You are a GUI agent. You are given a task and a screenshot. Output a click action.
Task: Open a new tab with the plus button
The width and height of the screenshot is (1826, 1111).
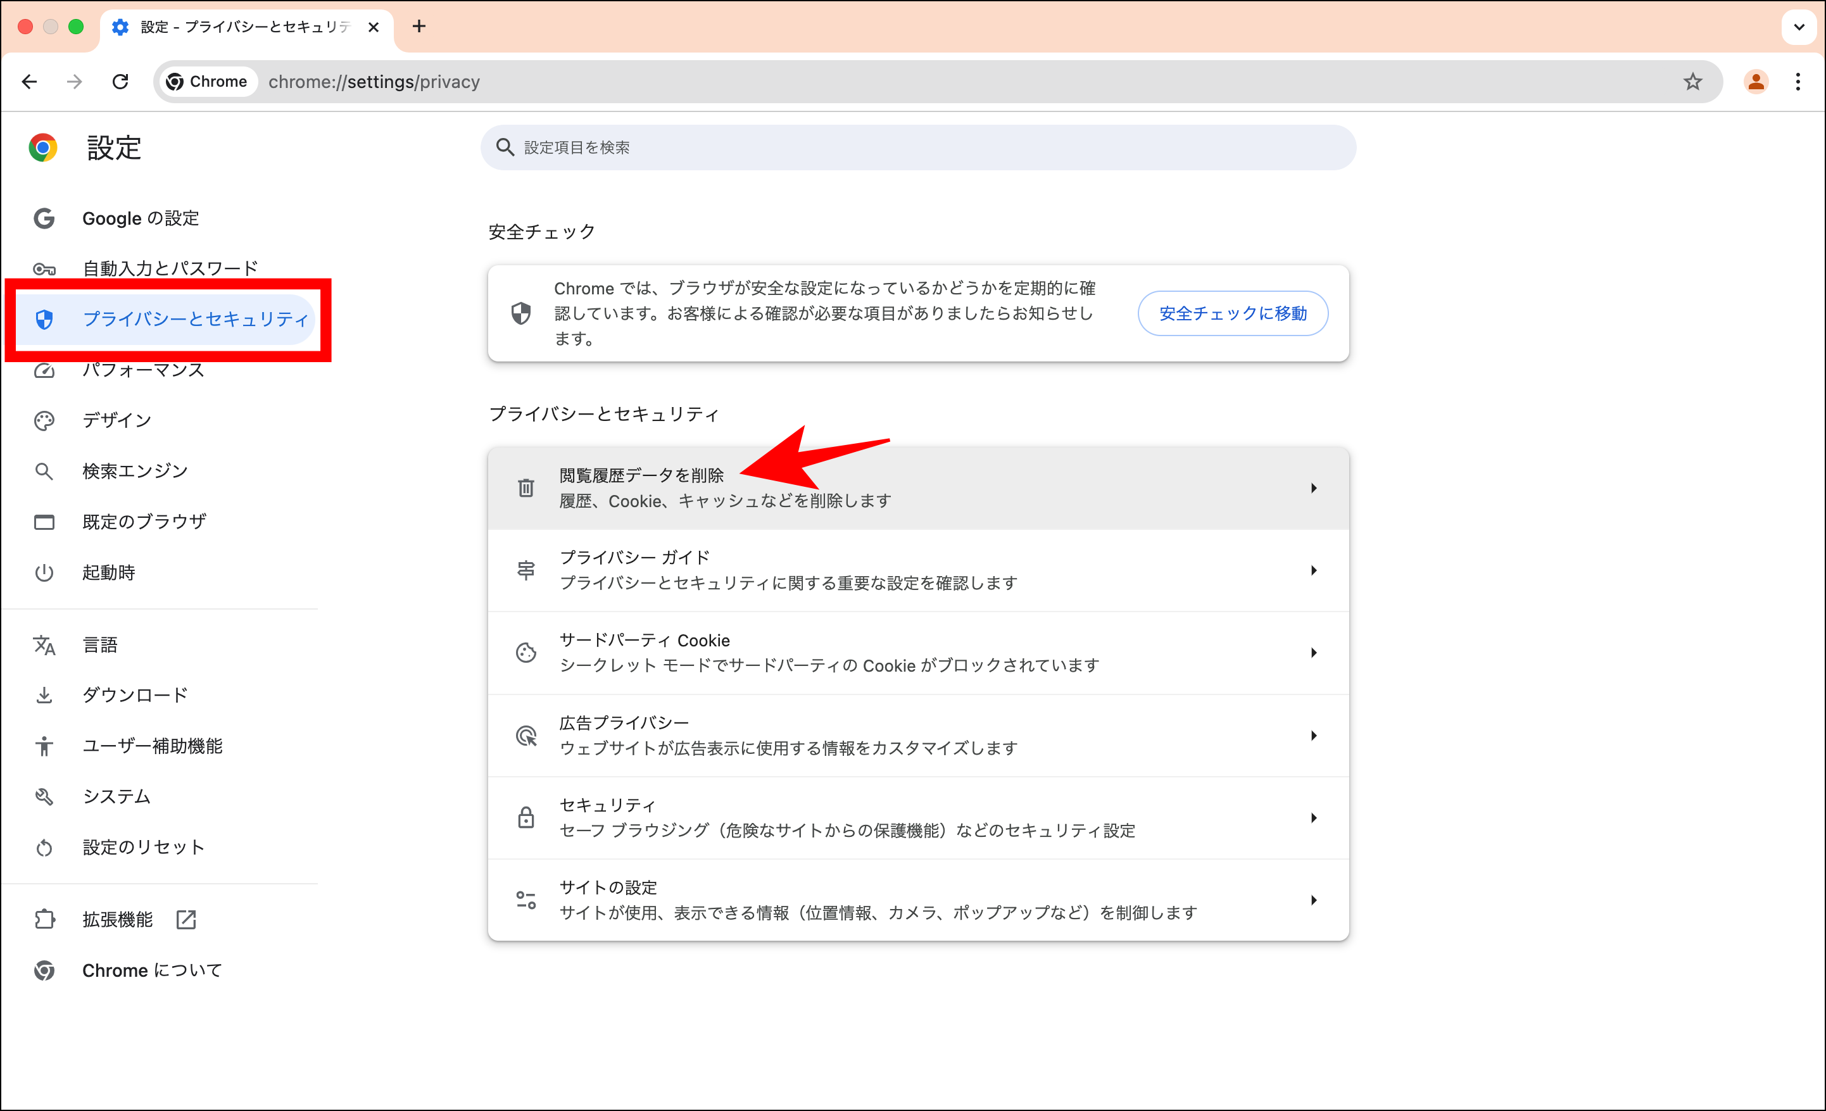[x=419, y=27]
